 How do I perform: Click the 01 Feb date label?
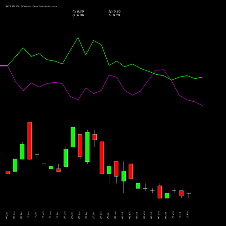click(x=122, y=215)
